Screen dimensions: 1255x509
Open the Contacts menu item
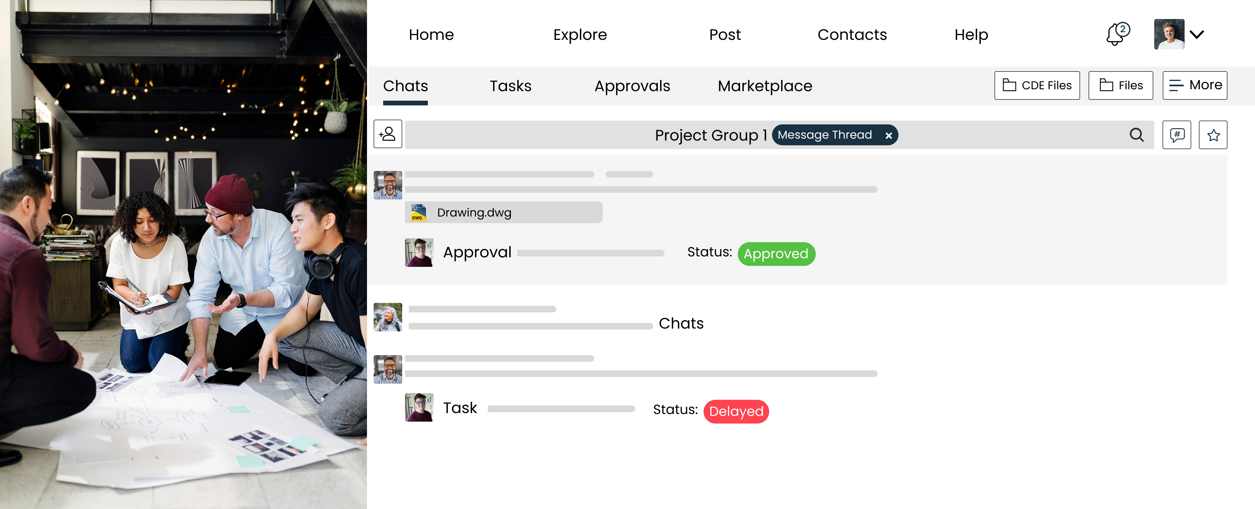(x=852, y=35)
